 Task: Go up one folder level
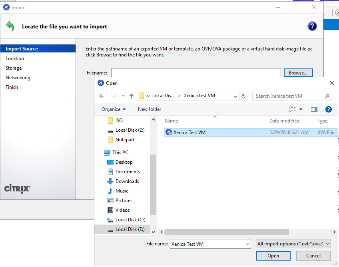tap(132, 96)
